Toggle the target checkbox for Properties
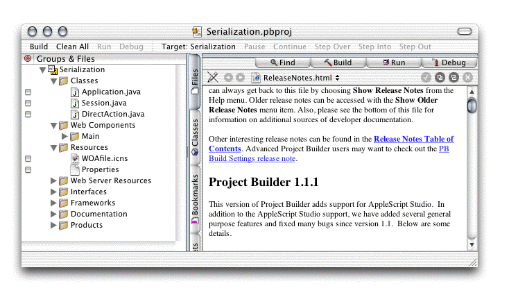This screenshot has height=304, width=509. pos(28,170)
